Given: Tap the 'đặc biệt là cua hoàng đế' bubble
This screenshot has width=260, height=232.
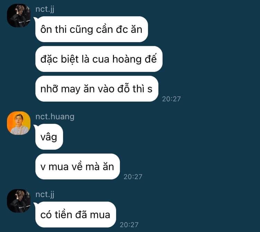Looking at the screenshot, I should tap(99, 59).
